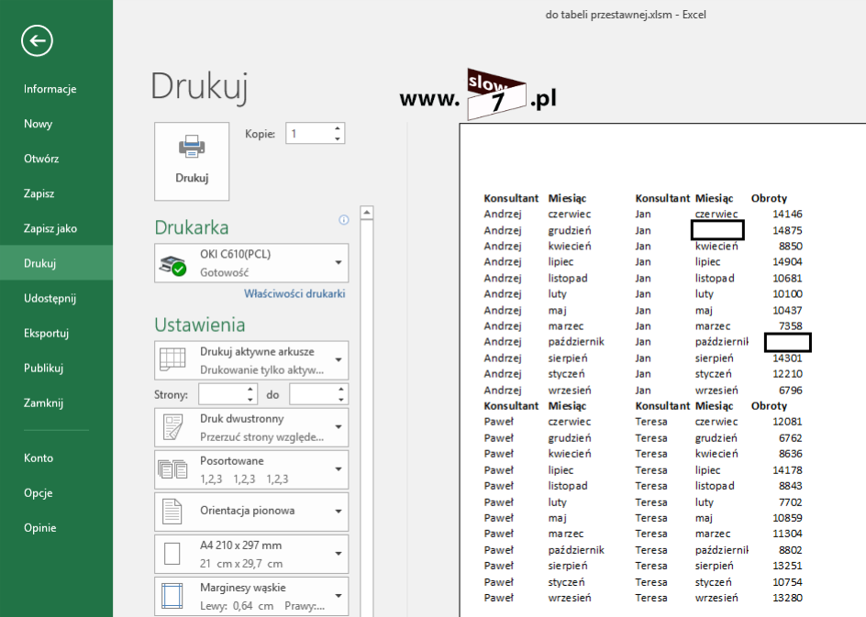Open A4 210 x 297 mm dropdown
866x617 pixels.
(251, 554)
